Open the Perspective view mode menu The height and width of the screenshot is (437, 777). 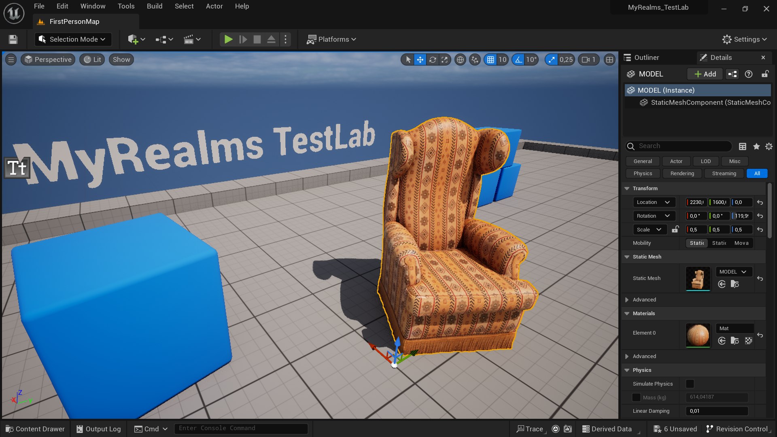[48, 59]
